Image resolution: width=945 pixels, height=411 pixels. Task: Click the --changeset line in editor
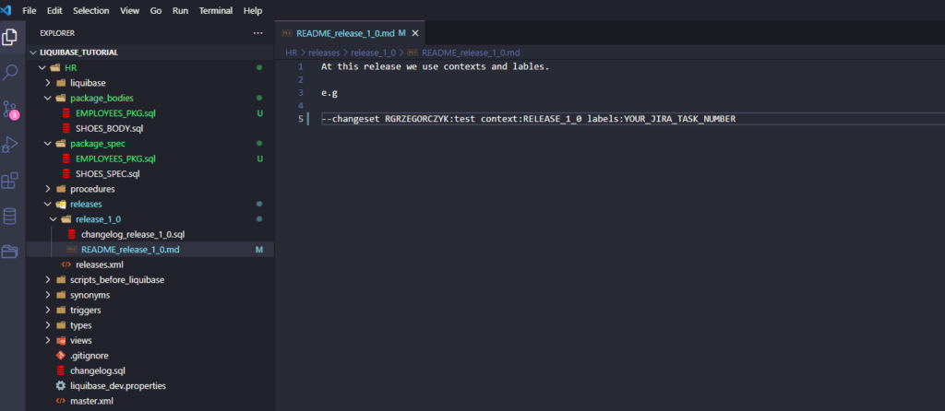[529, 119]
